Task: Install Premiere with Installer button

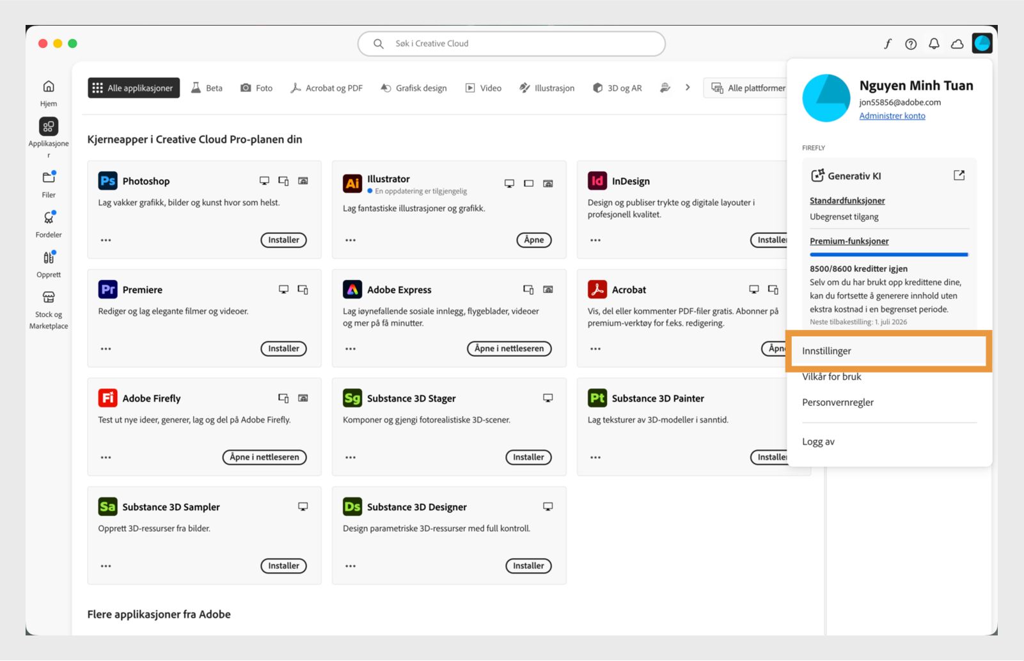Action: pyautogui.click(x=284, y=349)
